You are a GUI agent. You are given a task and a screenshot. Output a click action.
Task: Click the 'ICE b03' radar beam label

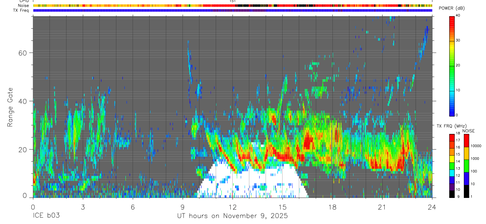(46, 216)
